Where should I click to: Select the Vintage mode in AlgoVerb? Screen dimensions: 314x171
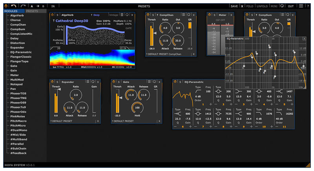(114, 15)
